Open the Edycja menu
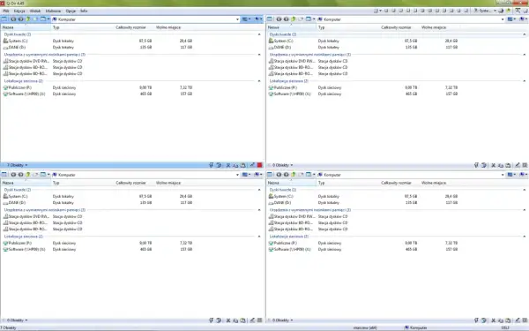The image size is (529, 331). 19,11
